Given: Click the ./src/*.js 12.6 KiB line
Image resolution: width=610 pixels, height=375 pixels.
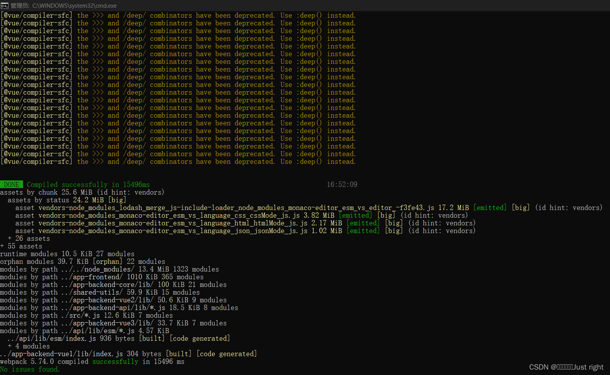Looking at the screenshot, I should [86, 315].
